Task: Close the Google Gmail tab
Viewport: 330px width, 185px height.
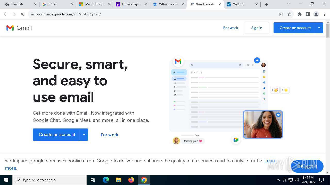Action: (x=72, y=4)
